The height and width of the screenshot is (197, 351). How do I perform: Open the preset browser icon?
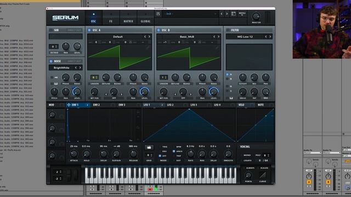click(234, 14)
